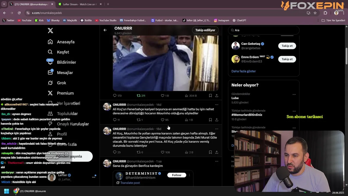Viewport: 348px width, 196px height.
Task: Click the page vertical scrollbar
Action: 346,56
